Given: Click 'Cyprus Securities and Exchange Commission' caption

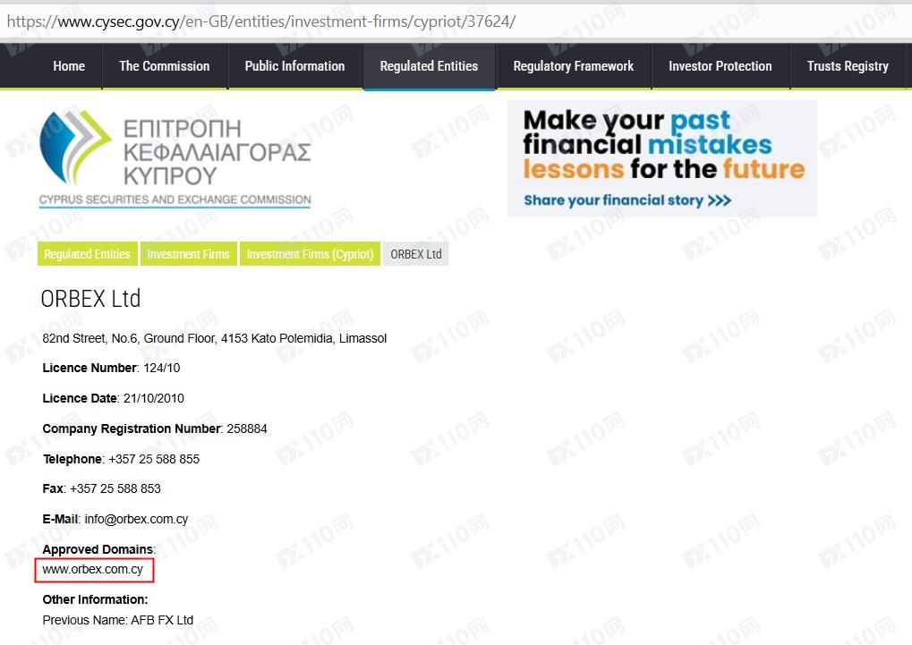Looking at the screenshot, I should (175, 199).
